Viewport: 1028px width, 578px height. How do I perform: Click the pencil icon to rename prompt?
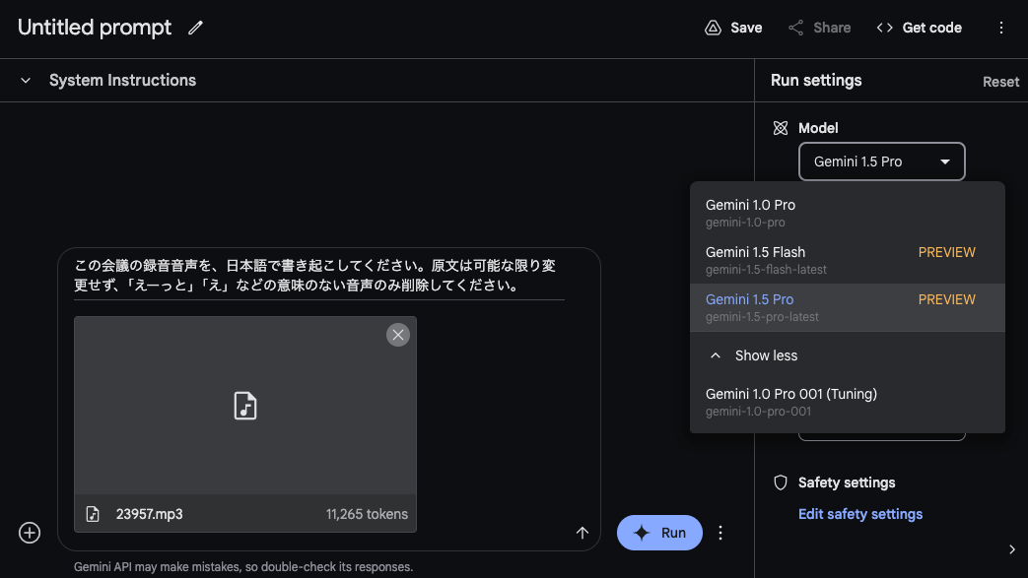[x=195, y=29]
